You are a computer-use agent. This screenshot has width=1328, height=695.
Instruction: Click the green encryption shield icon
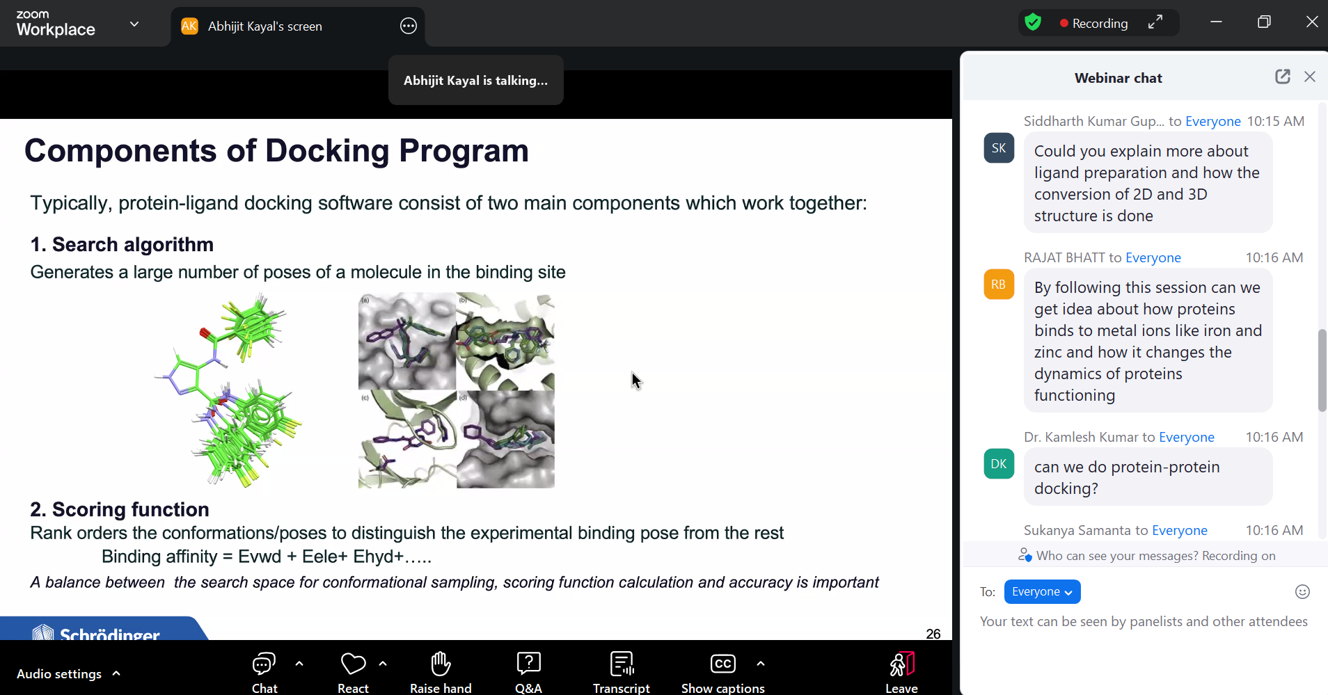coord(1033,23)
